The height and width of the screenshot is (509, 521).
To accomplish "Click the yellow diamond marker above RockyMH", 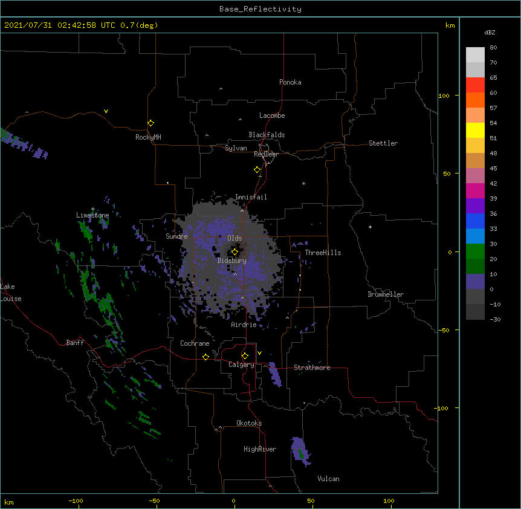I will pos(150,123).
